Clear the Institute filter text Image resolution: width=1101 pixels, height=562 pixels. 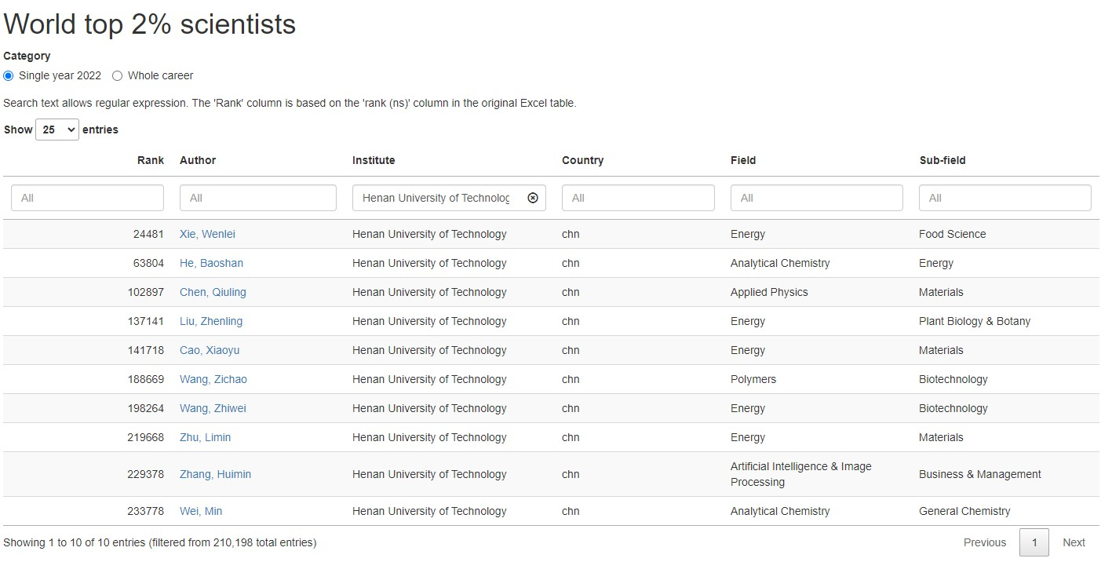click(x=533, y=198)
